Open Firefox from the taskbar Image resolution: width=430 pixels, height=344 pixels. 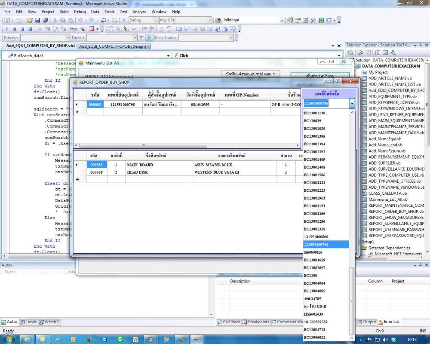89,339
